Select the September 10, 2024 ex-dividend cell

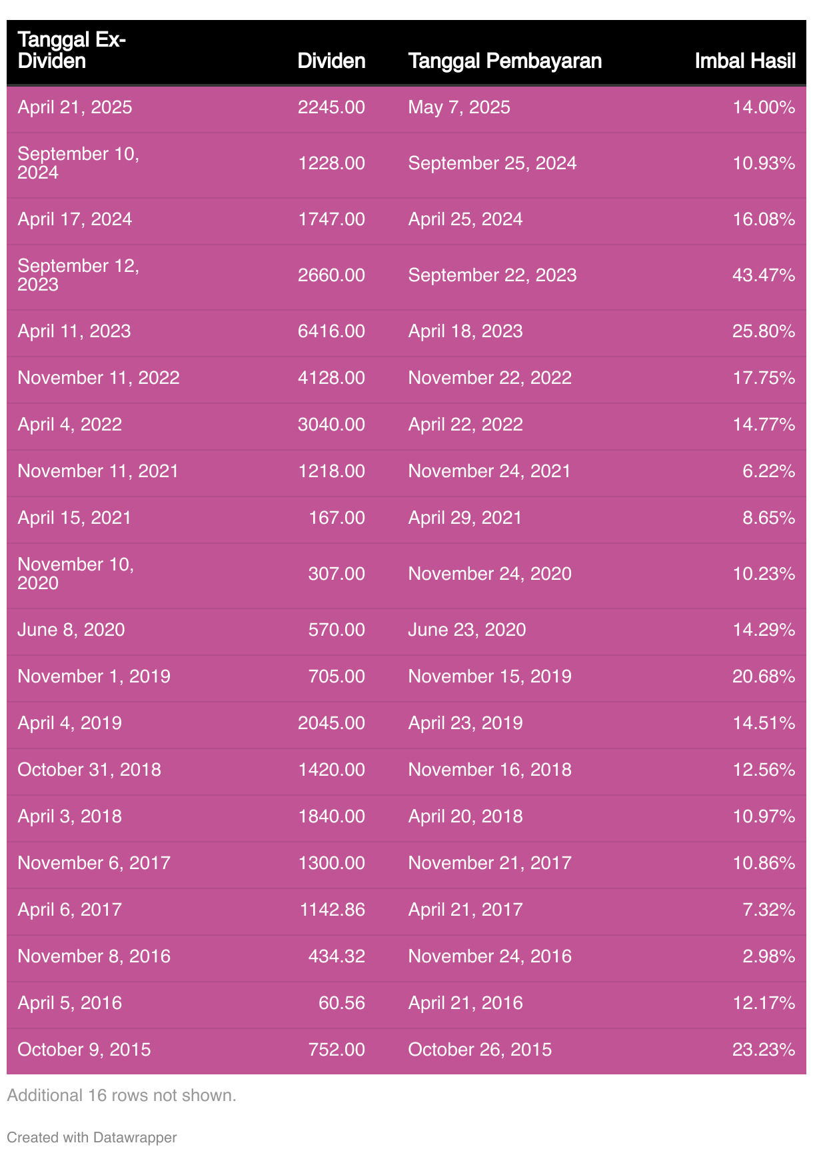point(78,163)
